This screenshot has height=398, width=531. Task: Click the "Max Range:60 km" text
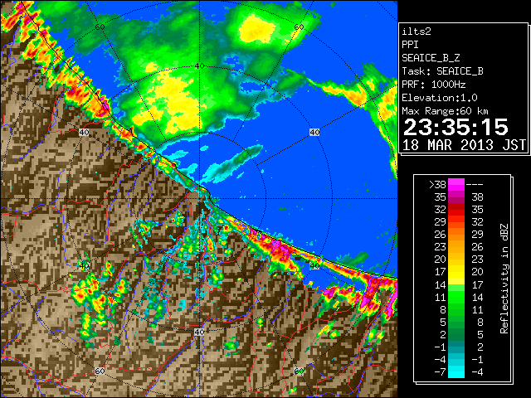click(445, 111)
